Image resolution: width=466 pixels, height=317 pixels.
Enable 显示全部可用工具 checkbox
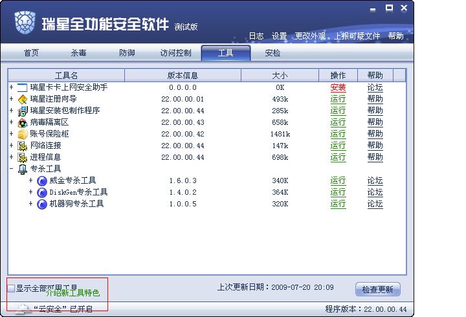(x=11, y=288)
